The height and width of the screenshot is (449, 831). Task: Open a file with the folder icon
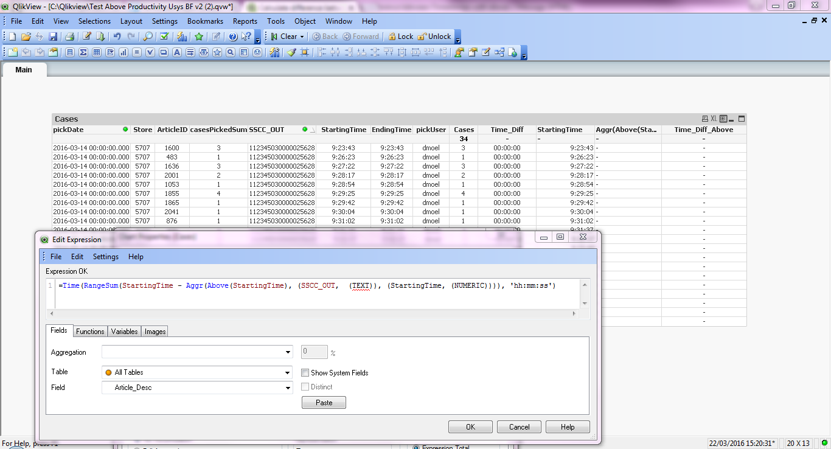tap(26, 37)
